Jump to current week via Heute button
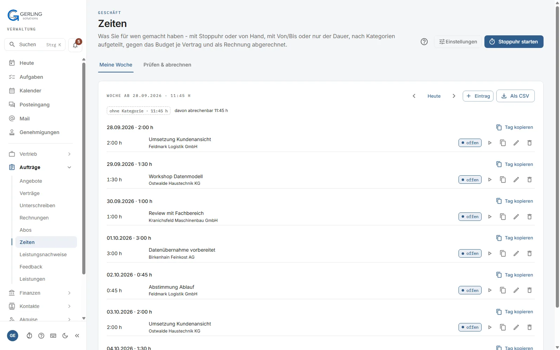The image size is (560, 350). pos(434,96)
